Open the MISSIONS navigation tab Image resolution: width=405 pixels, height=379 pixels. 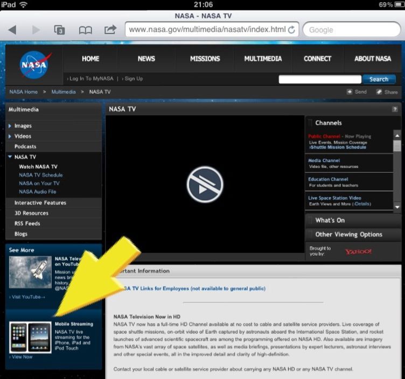[x=205, y=59]
